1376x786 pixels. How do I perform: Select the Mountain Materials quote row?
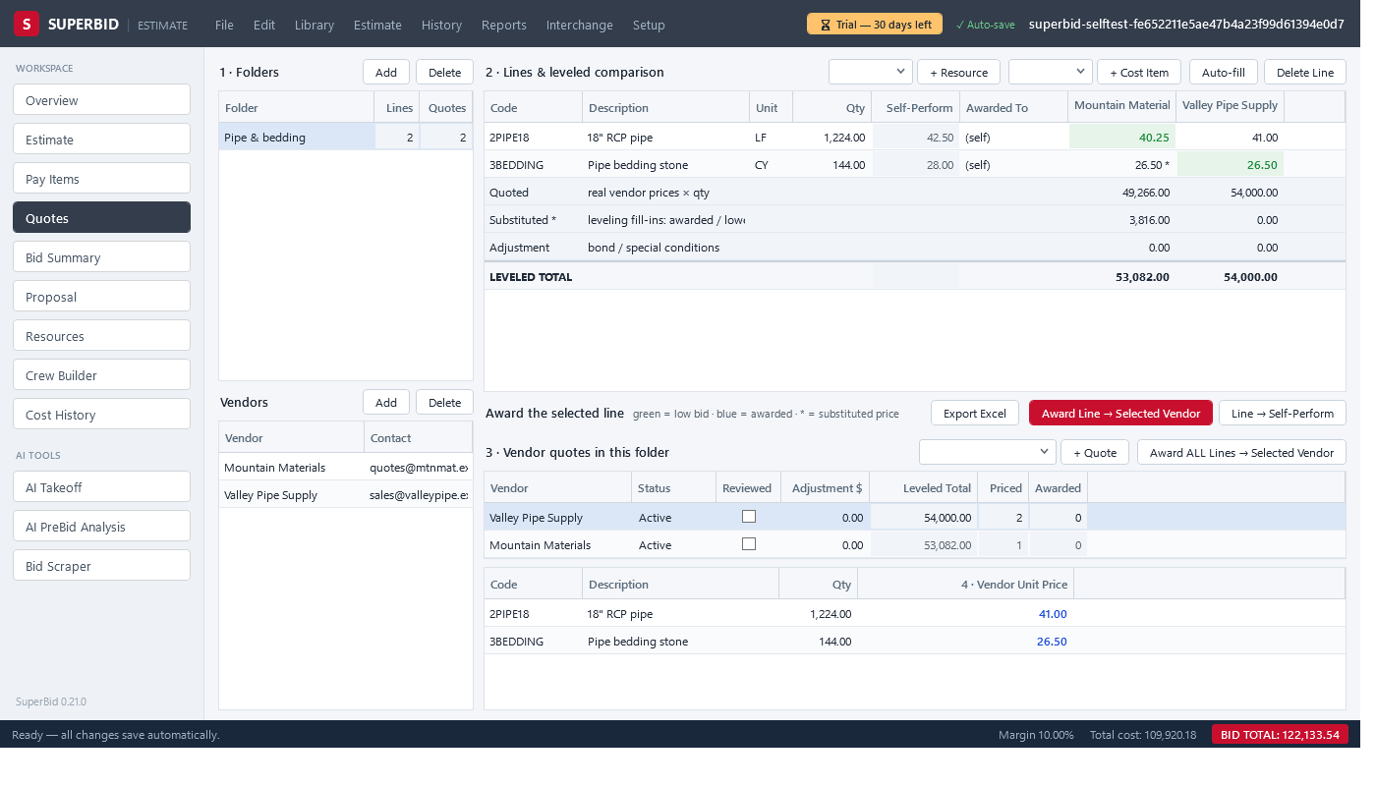coord(914,545)
